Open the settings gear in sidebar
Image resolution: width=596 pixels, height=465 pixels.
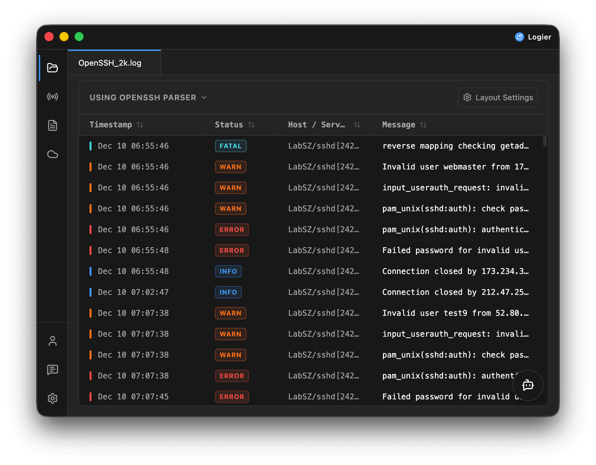(52, 398)
